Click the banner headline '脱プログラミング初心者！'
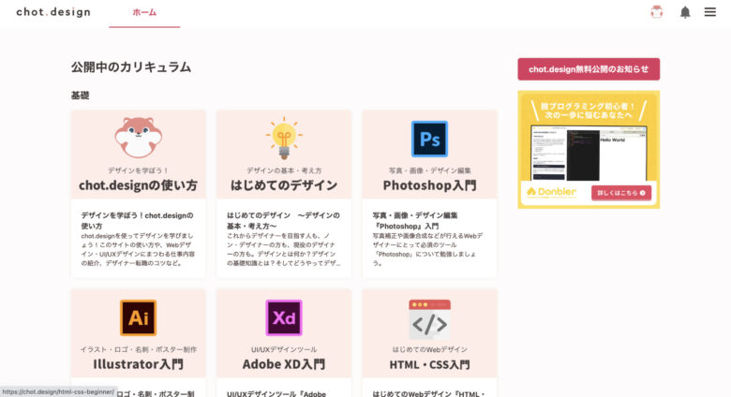The height and width of the screenshot is (397, 731). point(589,106)
